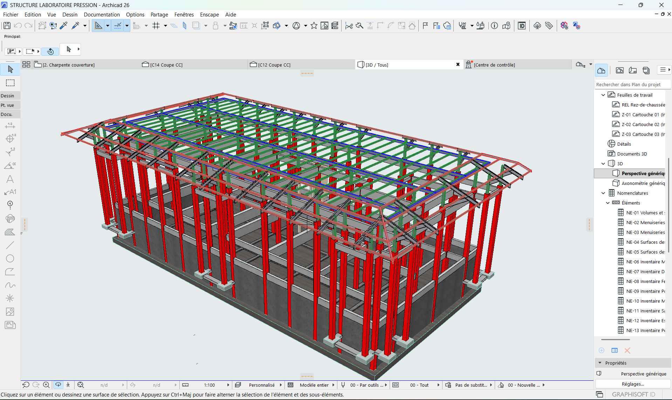Select the eyedropper pick-up parameters tool

[x=64, y=26]
